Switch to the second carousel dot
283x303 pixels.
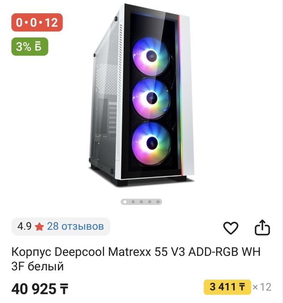coord(133,202)
